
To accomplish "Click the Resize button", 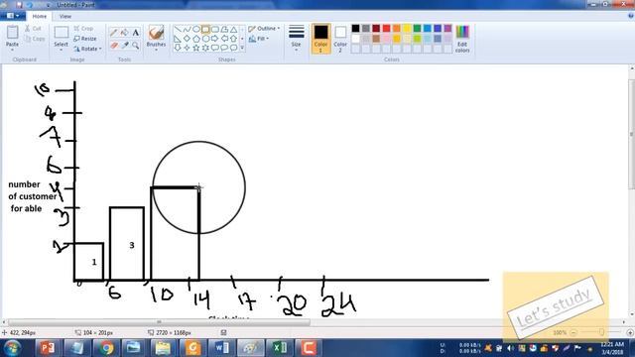I will (85, 39).
